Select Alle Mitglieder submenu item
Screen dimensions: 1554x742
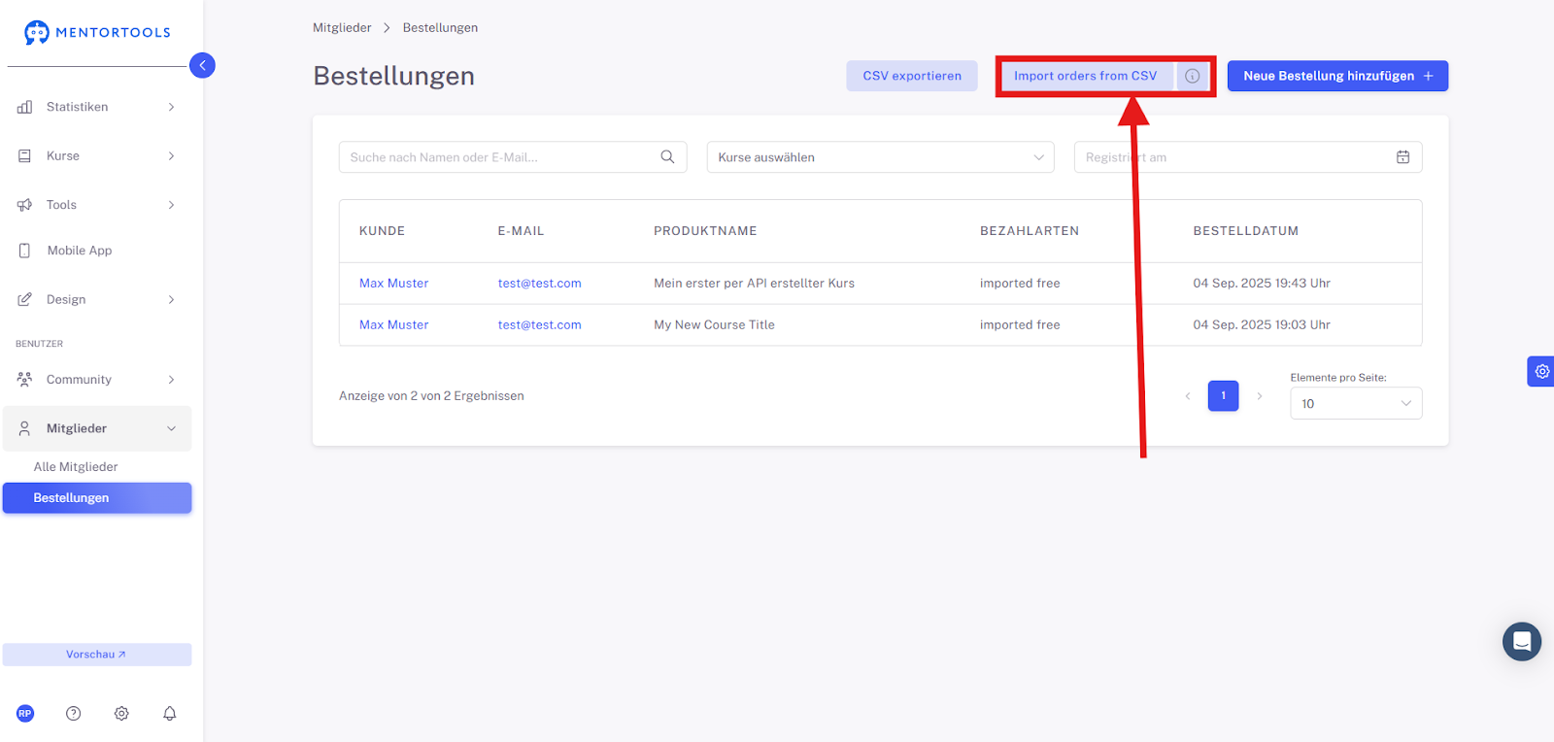76,466
